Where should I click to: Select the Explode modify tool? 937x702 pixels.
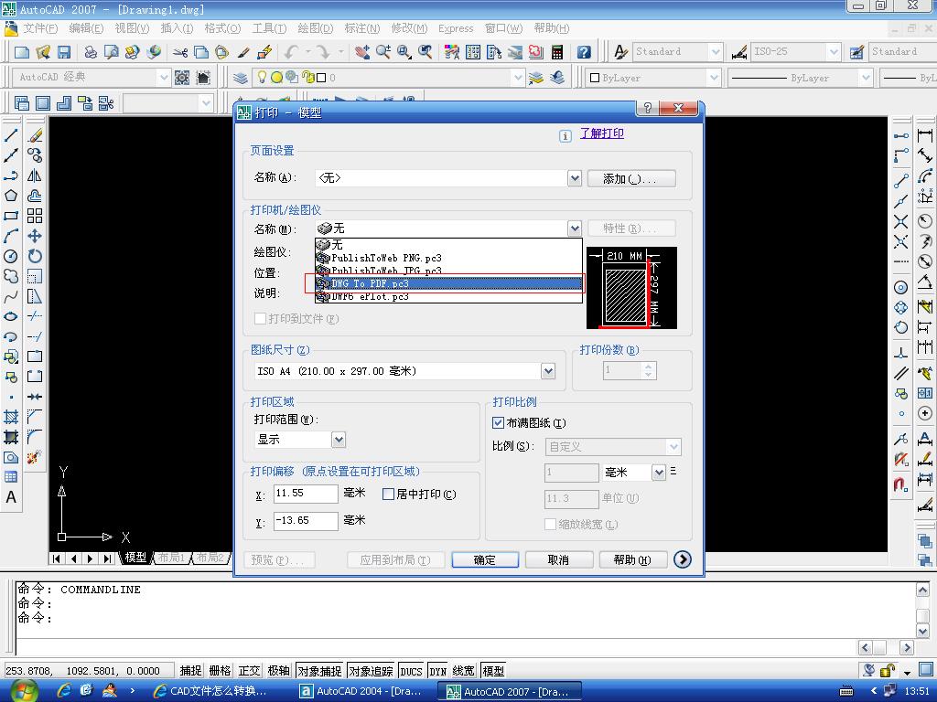click(x=35, y=457)
